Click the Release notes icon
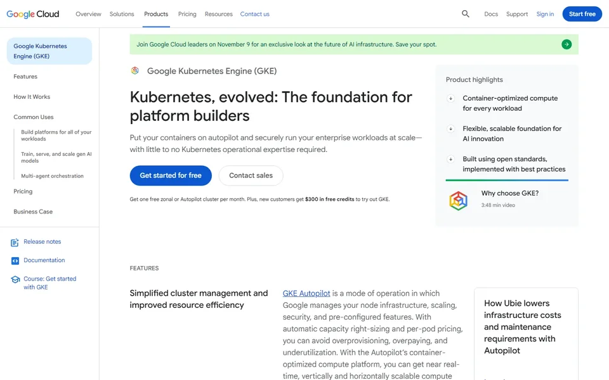 click(x=15, y=243)
